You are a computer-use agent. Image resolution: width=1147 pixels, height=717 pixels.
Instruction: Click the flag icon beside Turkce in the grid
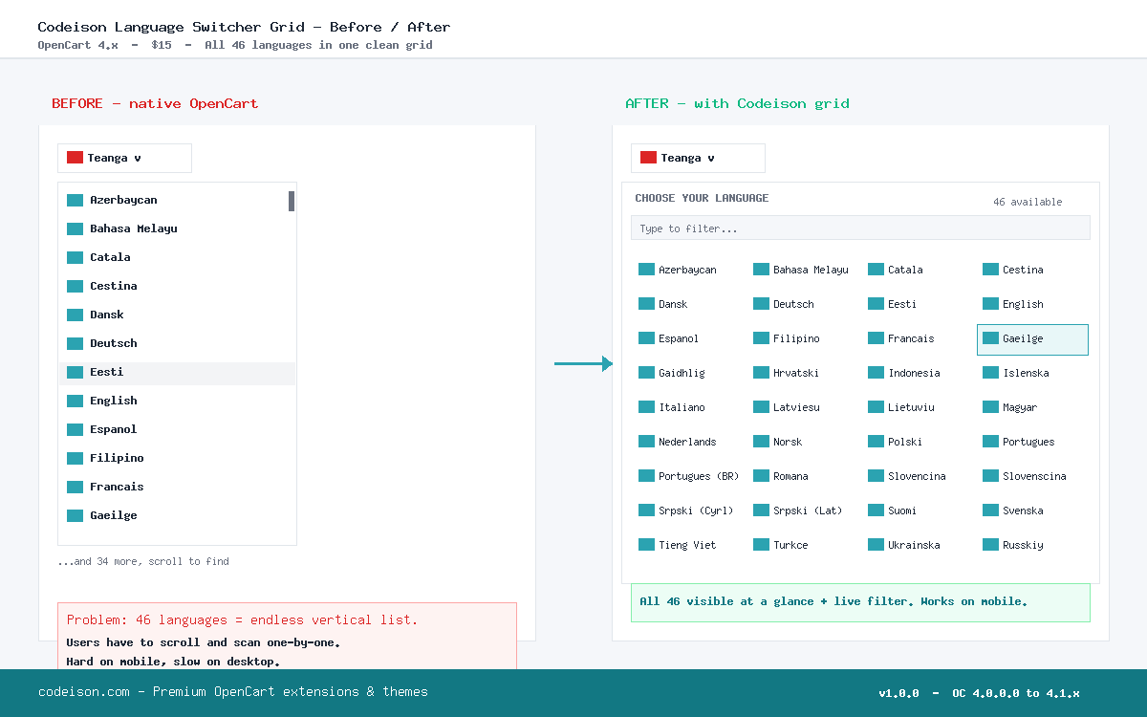[x=761, y=544]
